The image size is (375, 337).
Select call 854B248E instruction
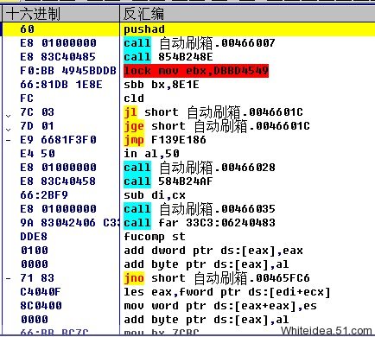coord(168,57)
